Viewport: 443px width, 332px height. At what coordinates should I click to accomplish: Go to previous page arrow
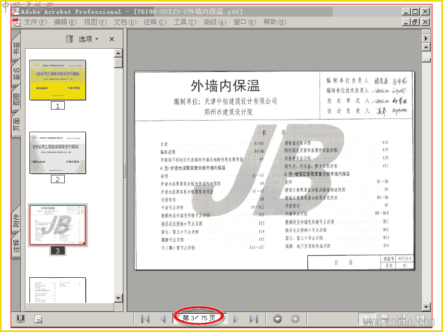[163, 319]
